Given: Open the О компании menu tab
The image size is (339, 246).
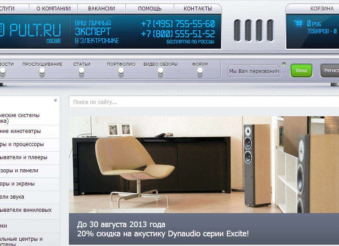Looking at the screenshot, I should coord(53,8).
